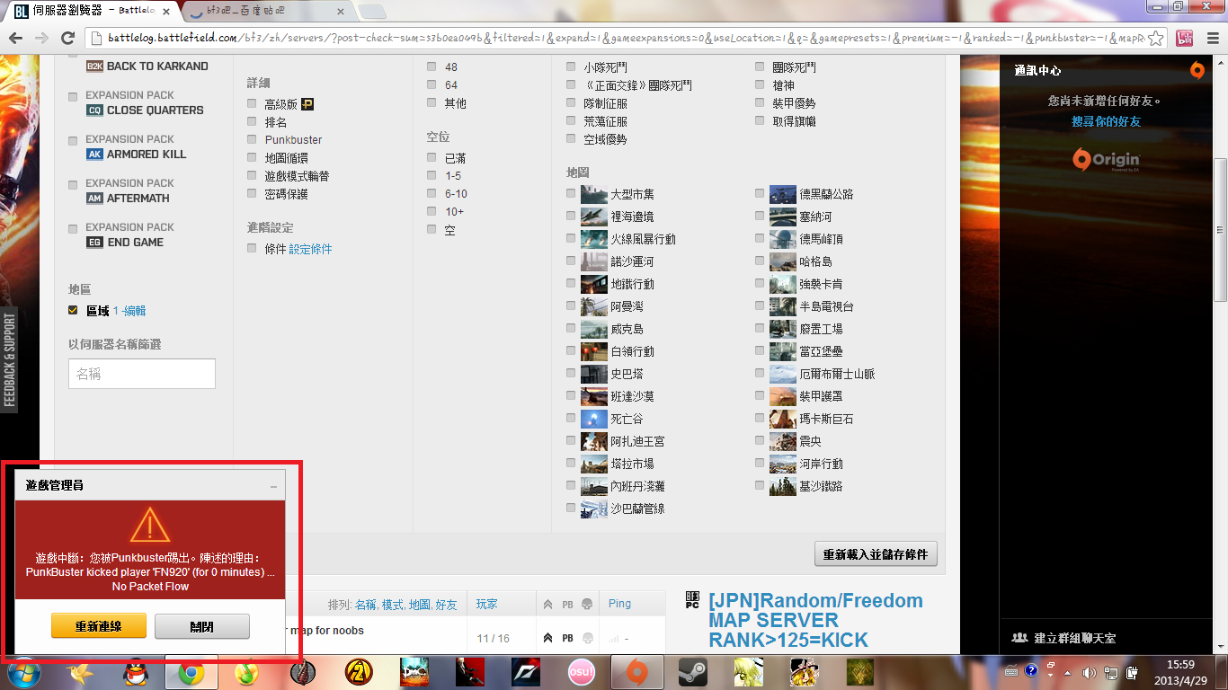
Task: Click the Aftermath AM badge icon
Action: 94,199
